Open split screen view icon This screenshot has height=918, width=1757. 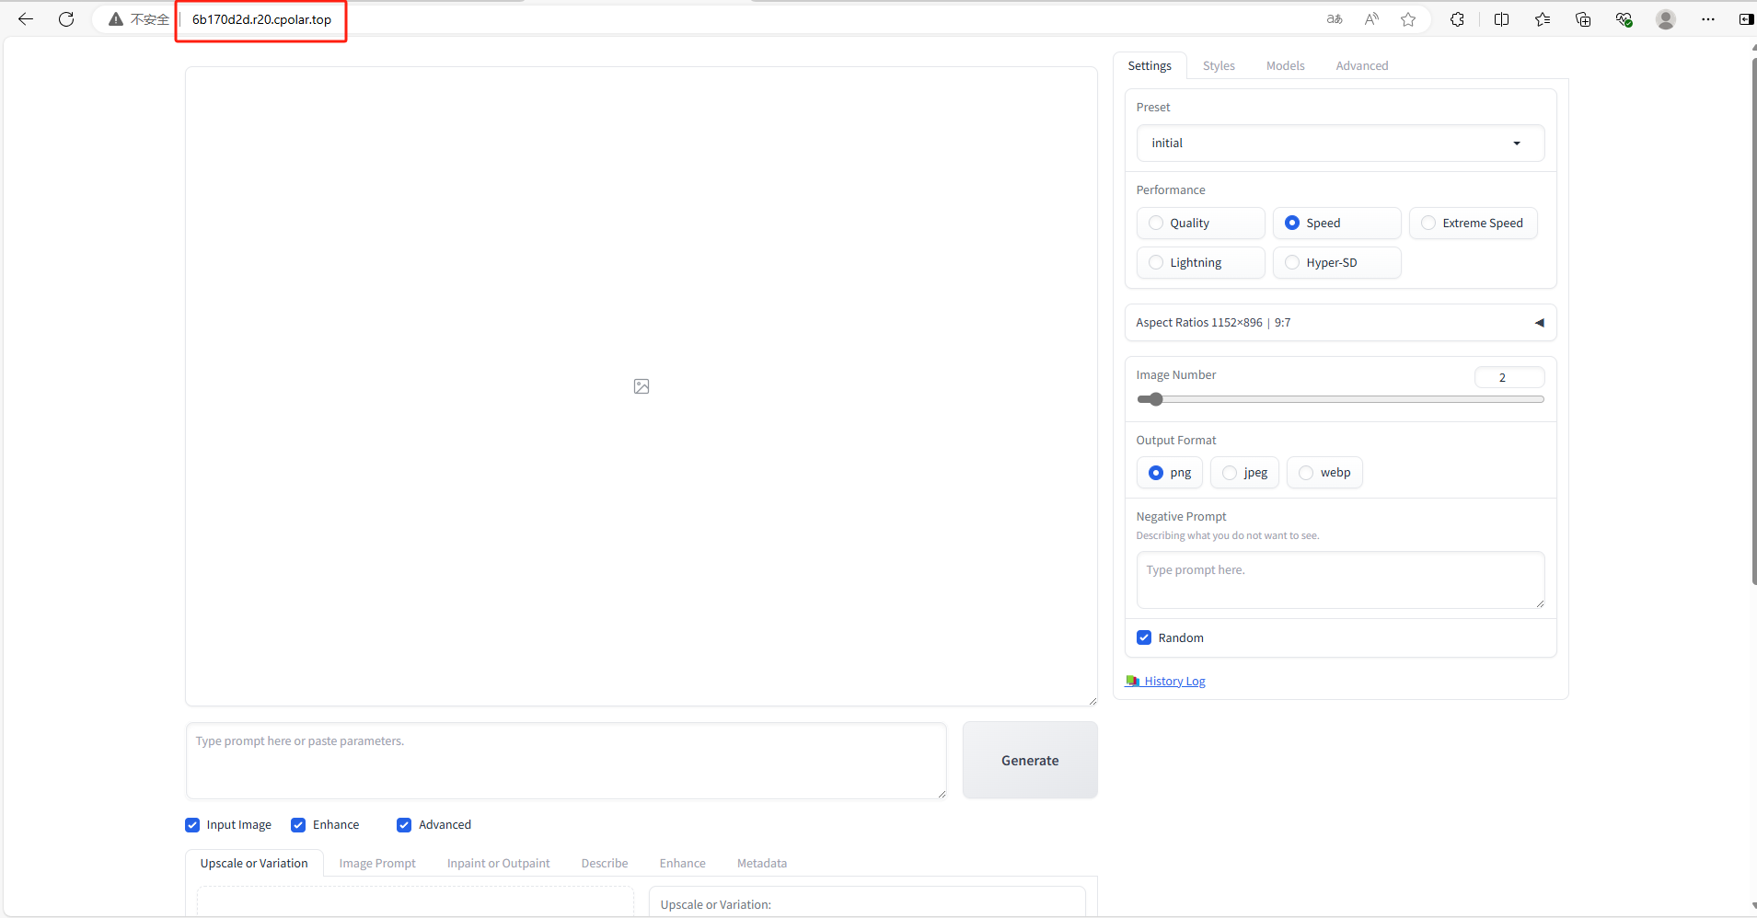(x=1501, y=19)
